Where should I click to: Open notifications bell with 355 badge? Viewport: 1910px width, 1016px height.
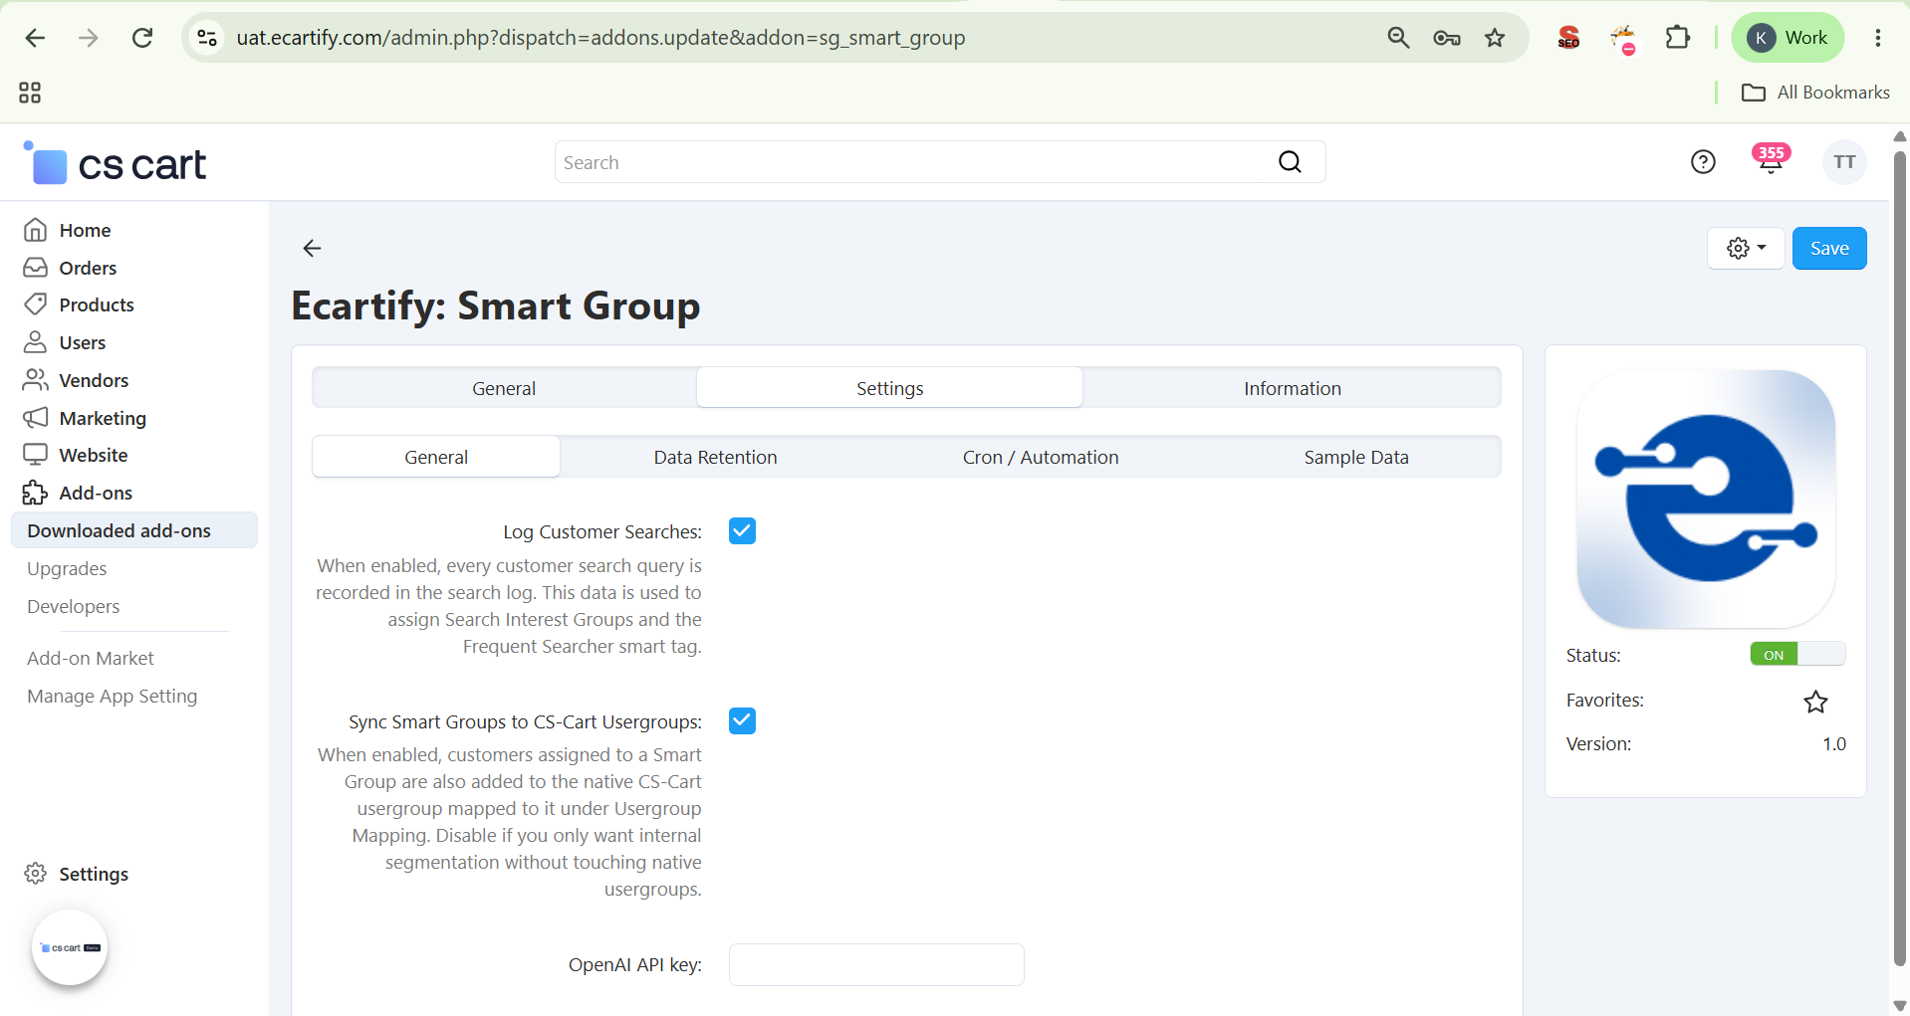[x=1771, y=160]
